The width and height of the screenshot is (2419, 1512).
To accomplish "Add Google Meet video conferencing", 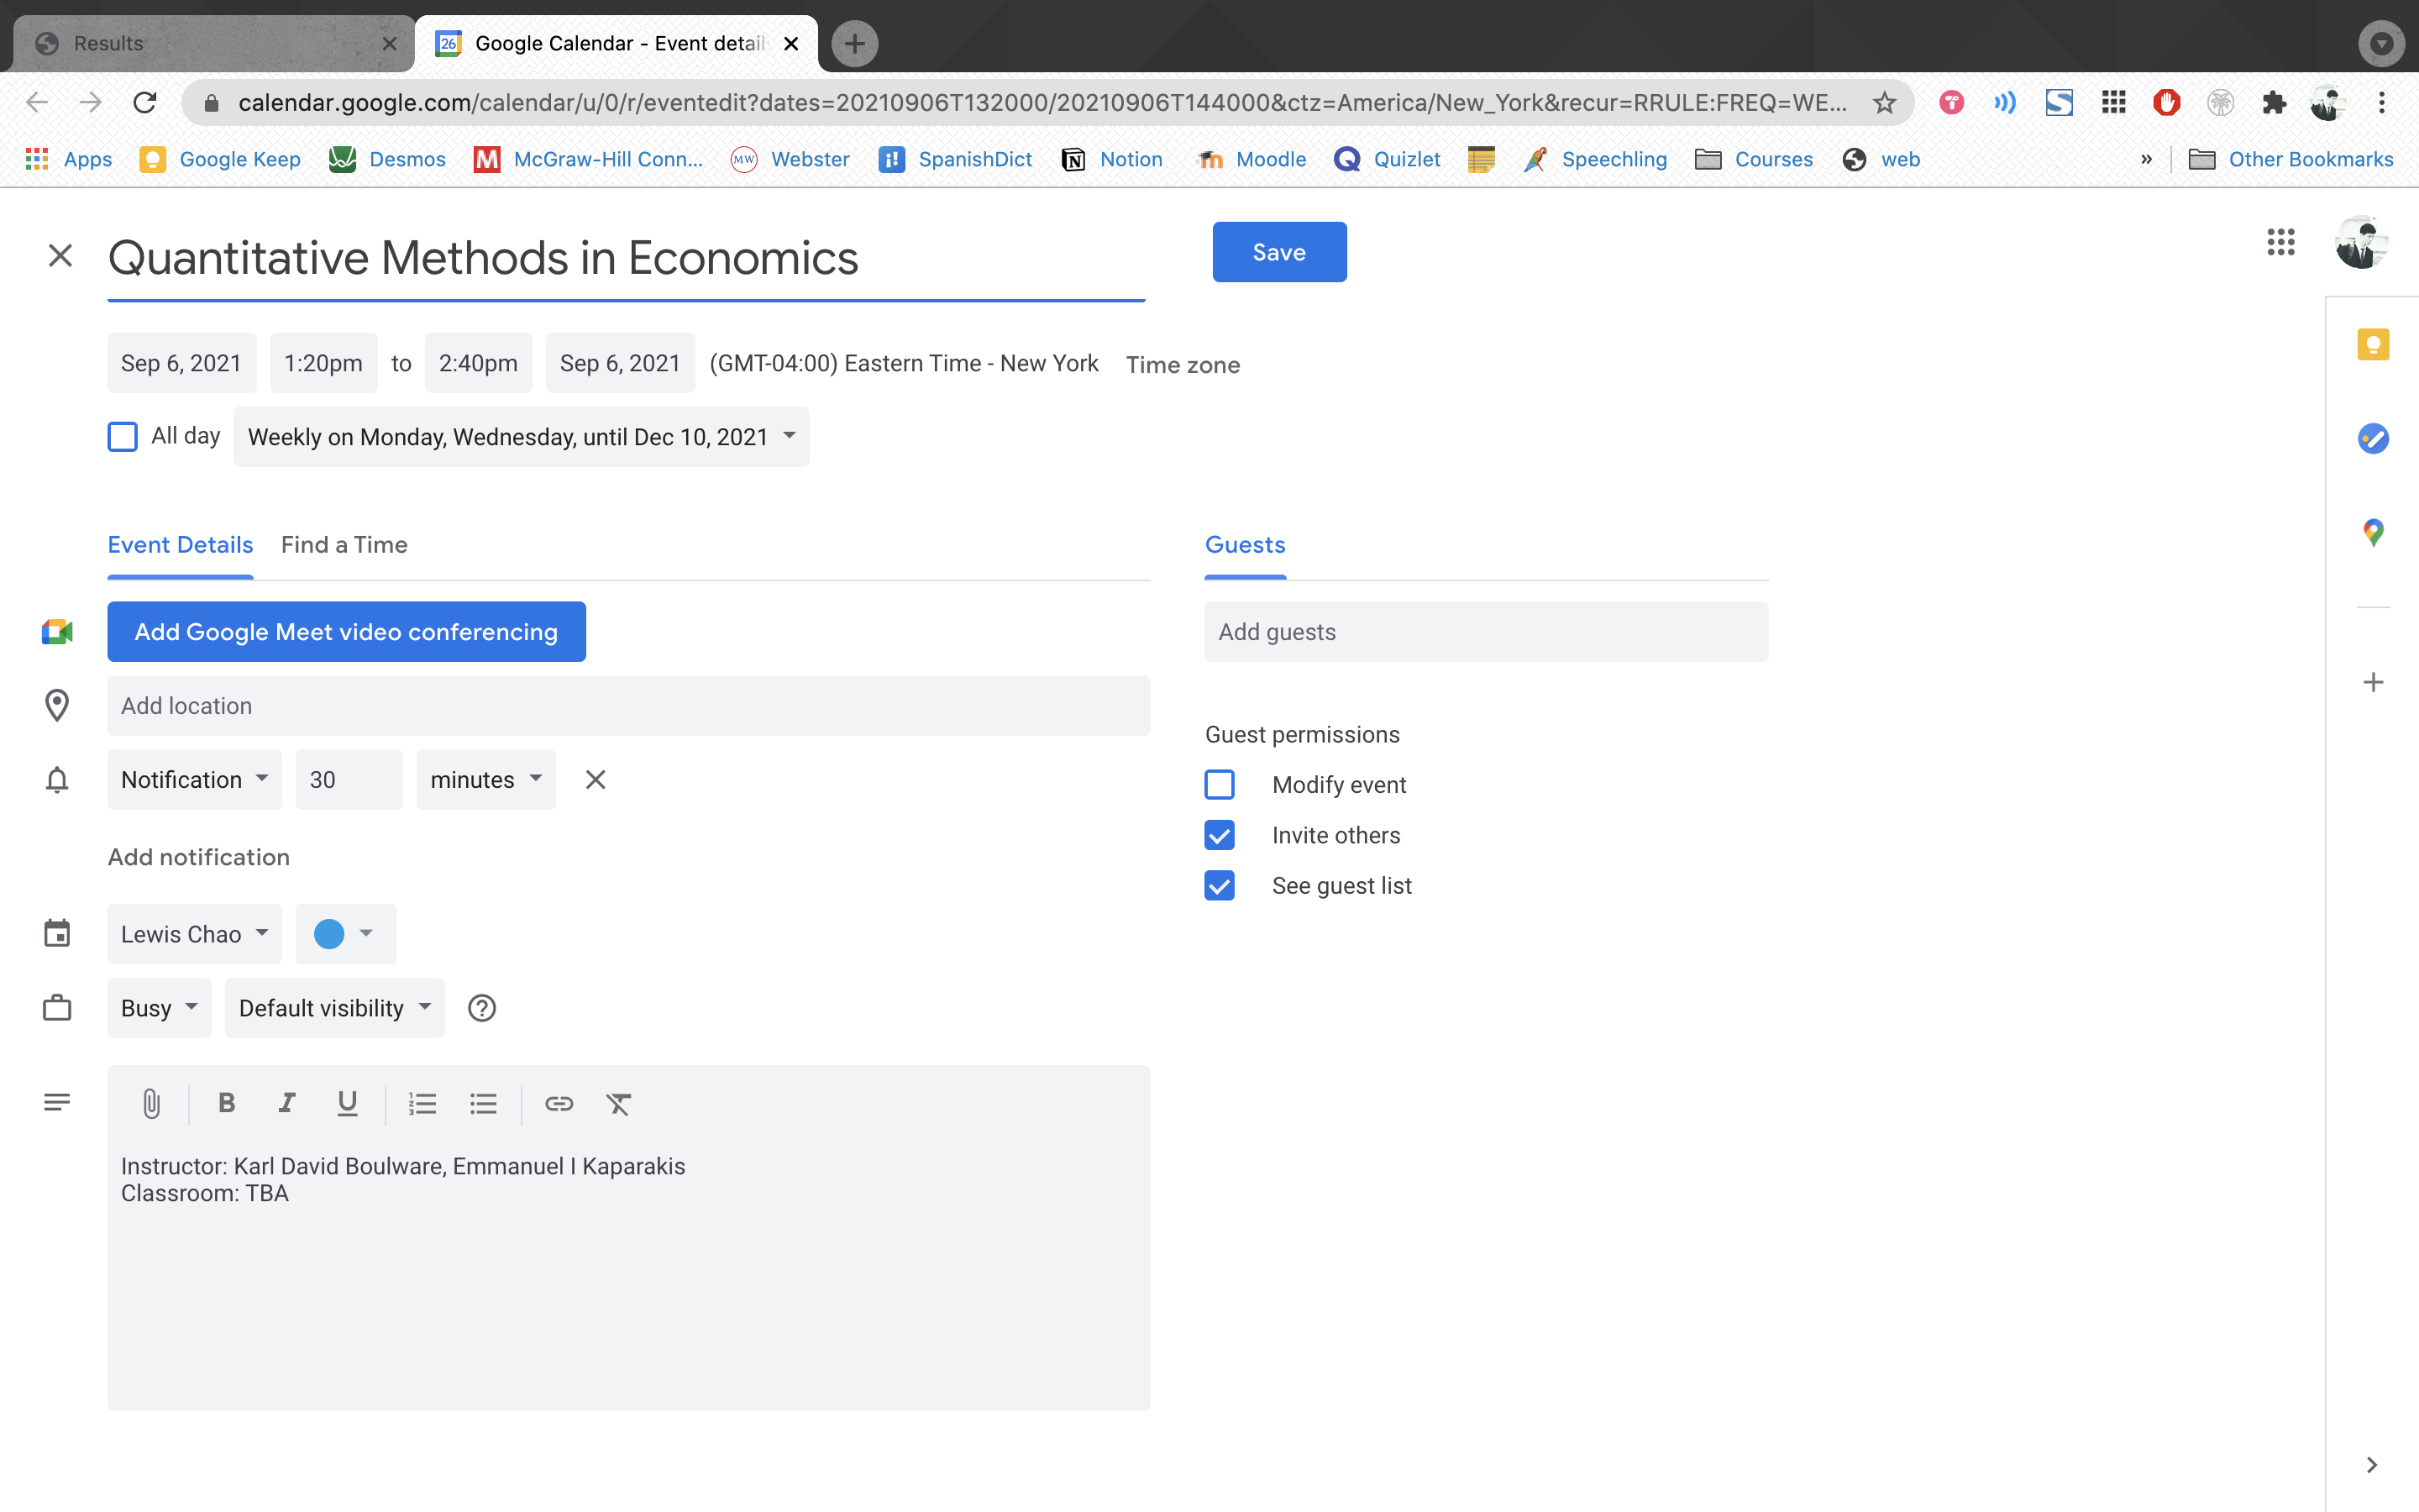I will [x=346, y=632].
